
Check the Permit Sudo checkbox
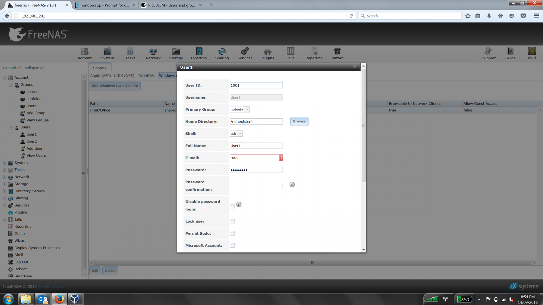click(232, 233)
